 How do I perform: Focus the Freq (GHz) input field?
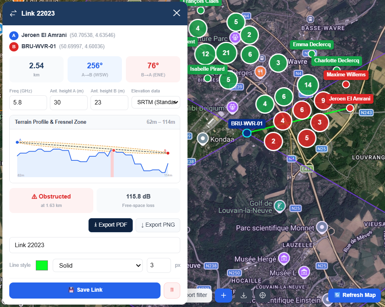[28, 102]
